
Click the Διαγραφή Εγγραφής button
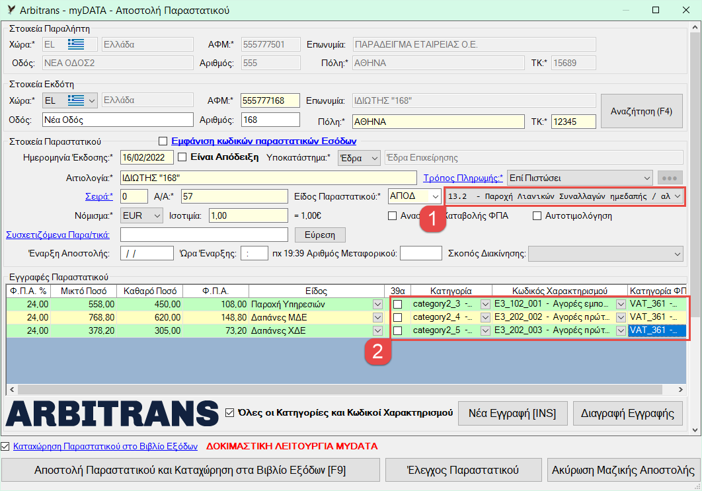tap(628, 413)
